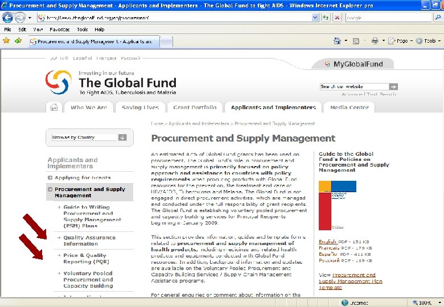Open the Saving Lives tab
This screenshot has height=307, width=444.
[140, 107]
